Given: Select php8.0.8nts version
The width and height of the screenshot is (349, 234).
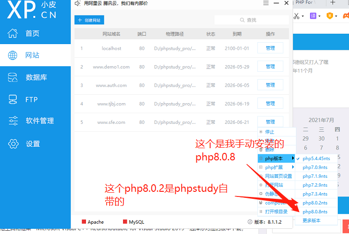Looking at the screenshot, I should (316, 212).
